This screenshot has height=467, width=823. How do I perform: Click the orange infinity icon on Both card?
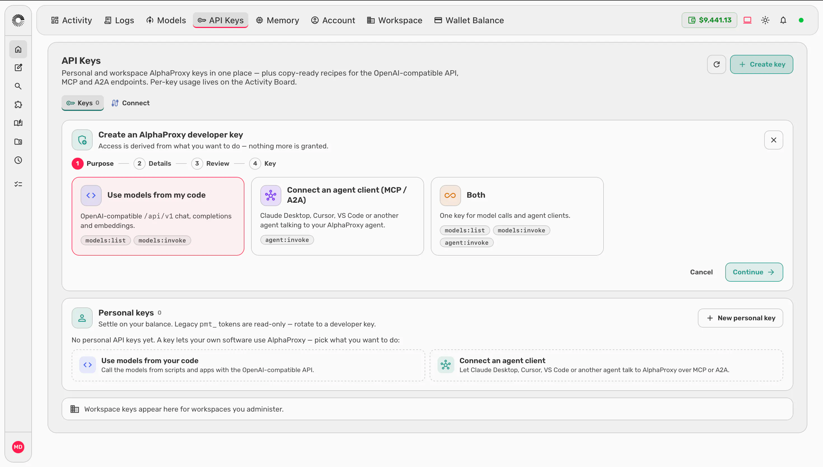(x=450, y=195)
